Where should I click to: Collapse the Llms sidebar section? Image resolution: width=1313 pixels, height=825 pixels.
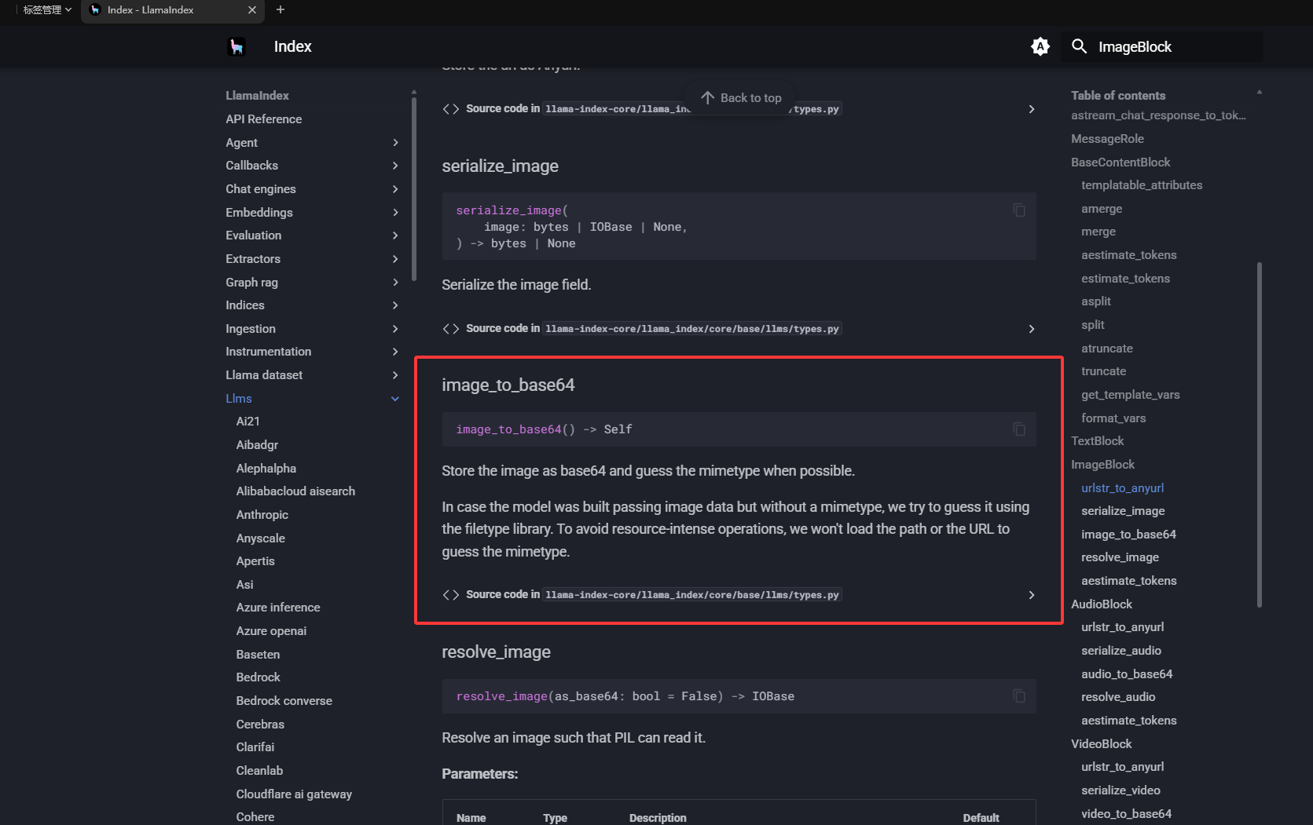pos(395,399)
